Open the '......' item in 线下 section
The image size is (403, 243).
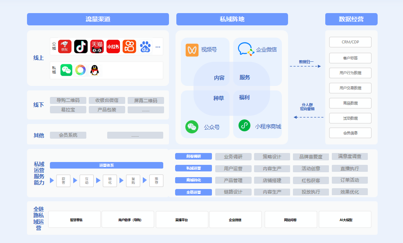146,109
